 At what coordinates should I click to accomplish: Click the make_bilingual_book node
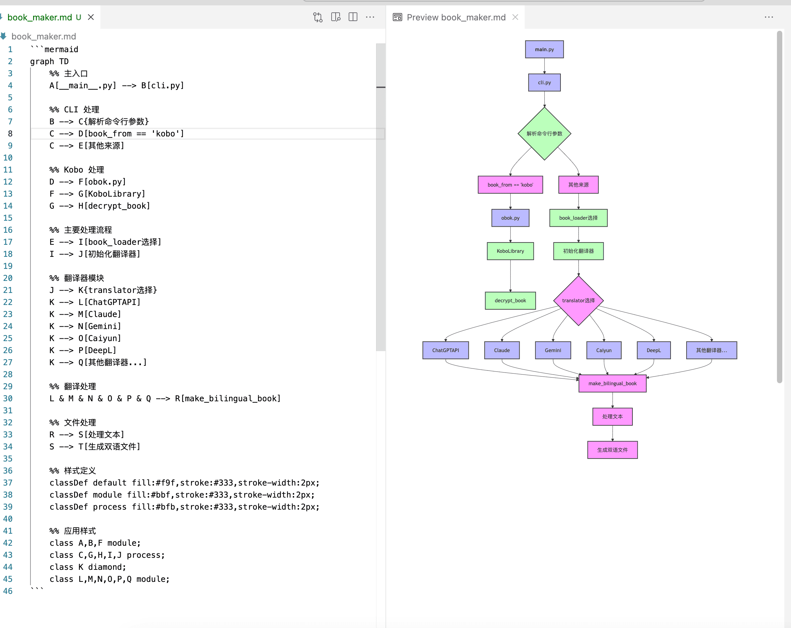pos(612,384)
